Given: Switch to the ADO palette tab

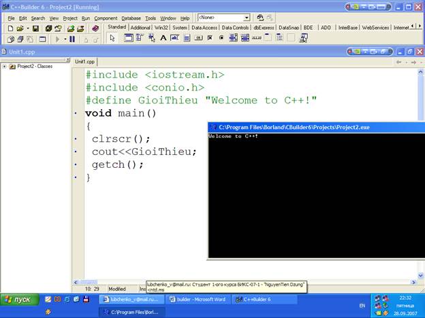Looking at the screenshot, I should tap(326, 28).
